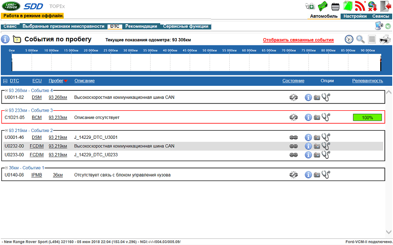Click the state chain icon for U0232-00
Image resolution: width=393 pixels, height=245 pixels.
click(x=293, y=146)
